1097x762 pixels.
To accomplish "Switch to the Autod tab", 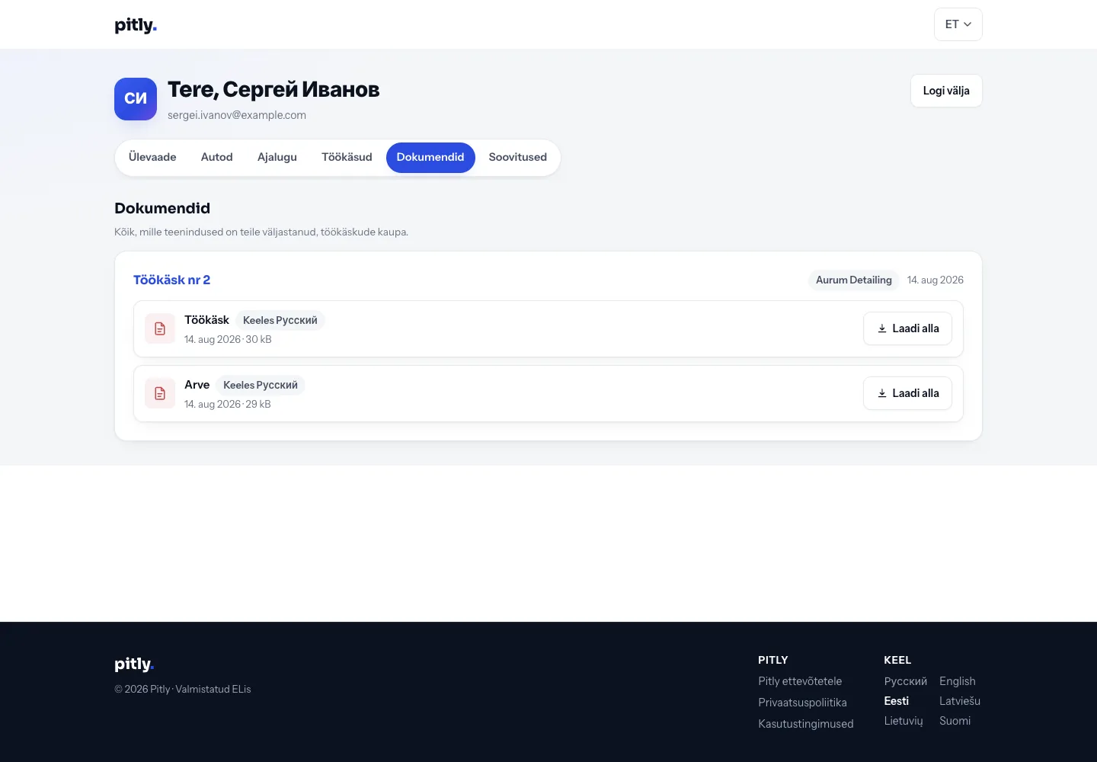I will pos(217,158).
